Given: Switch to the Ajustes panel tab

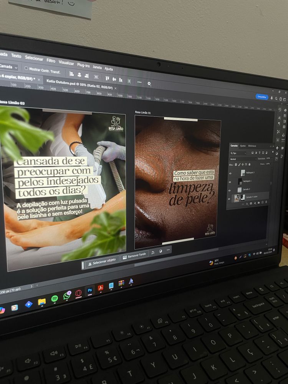Looking at the screenshot, I should point(243,146).
